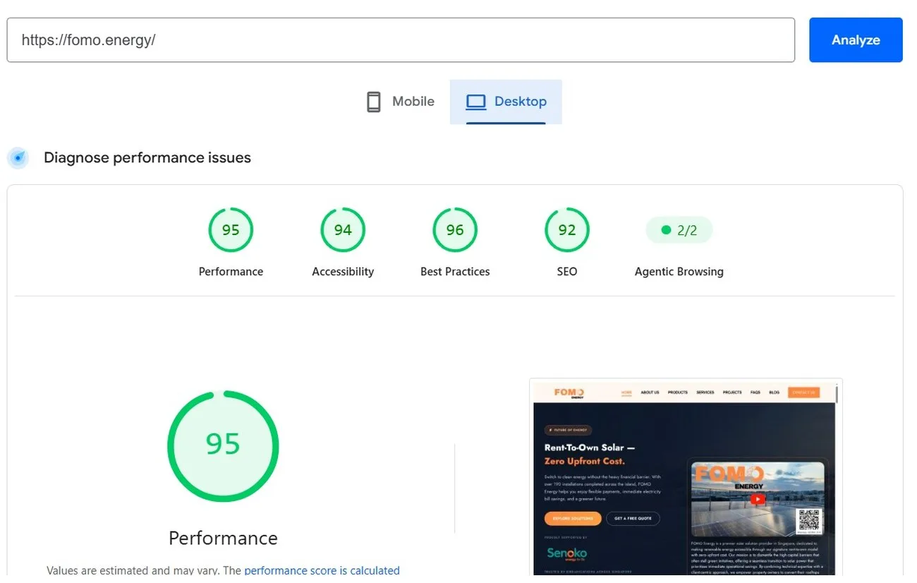
Task: Select the Desktop tab
Action: click(x=506, y=102)
